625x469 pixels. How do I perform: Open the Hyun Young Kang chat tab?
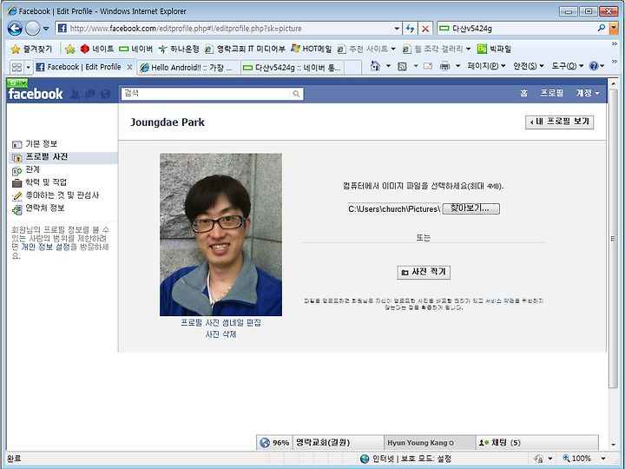tap(430, 443)
